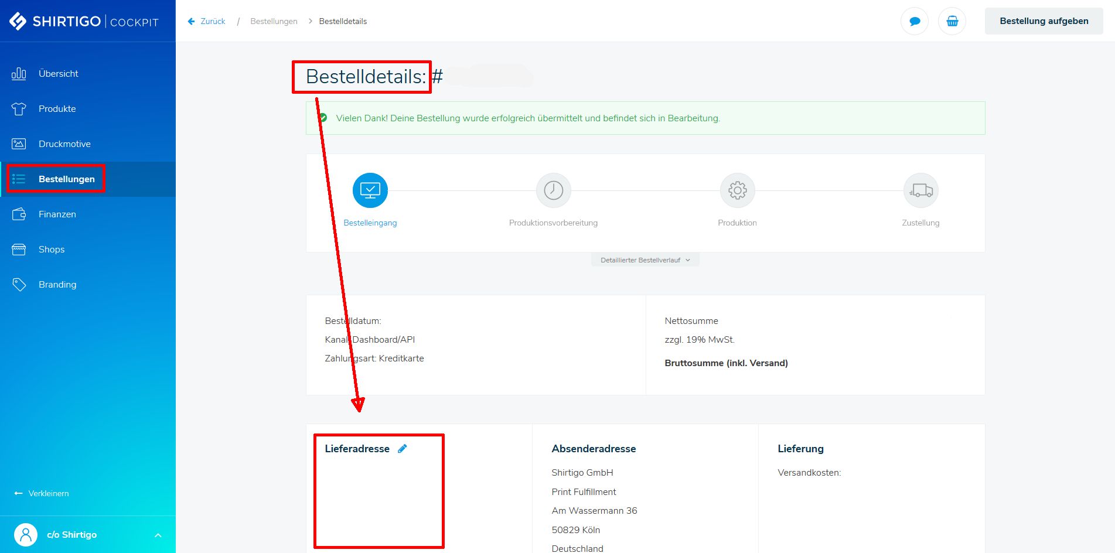Click the chat message bubble icon
This screenshot has height=553, width=1115.
pyautogui.click(x=914, y=22)
